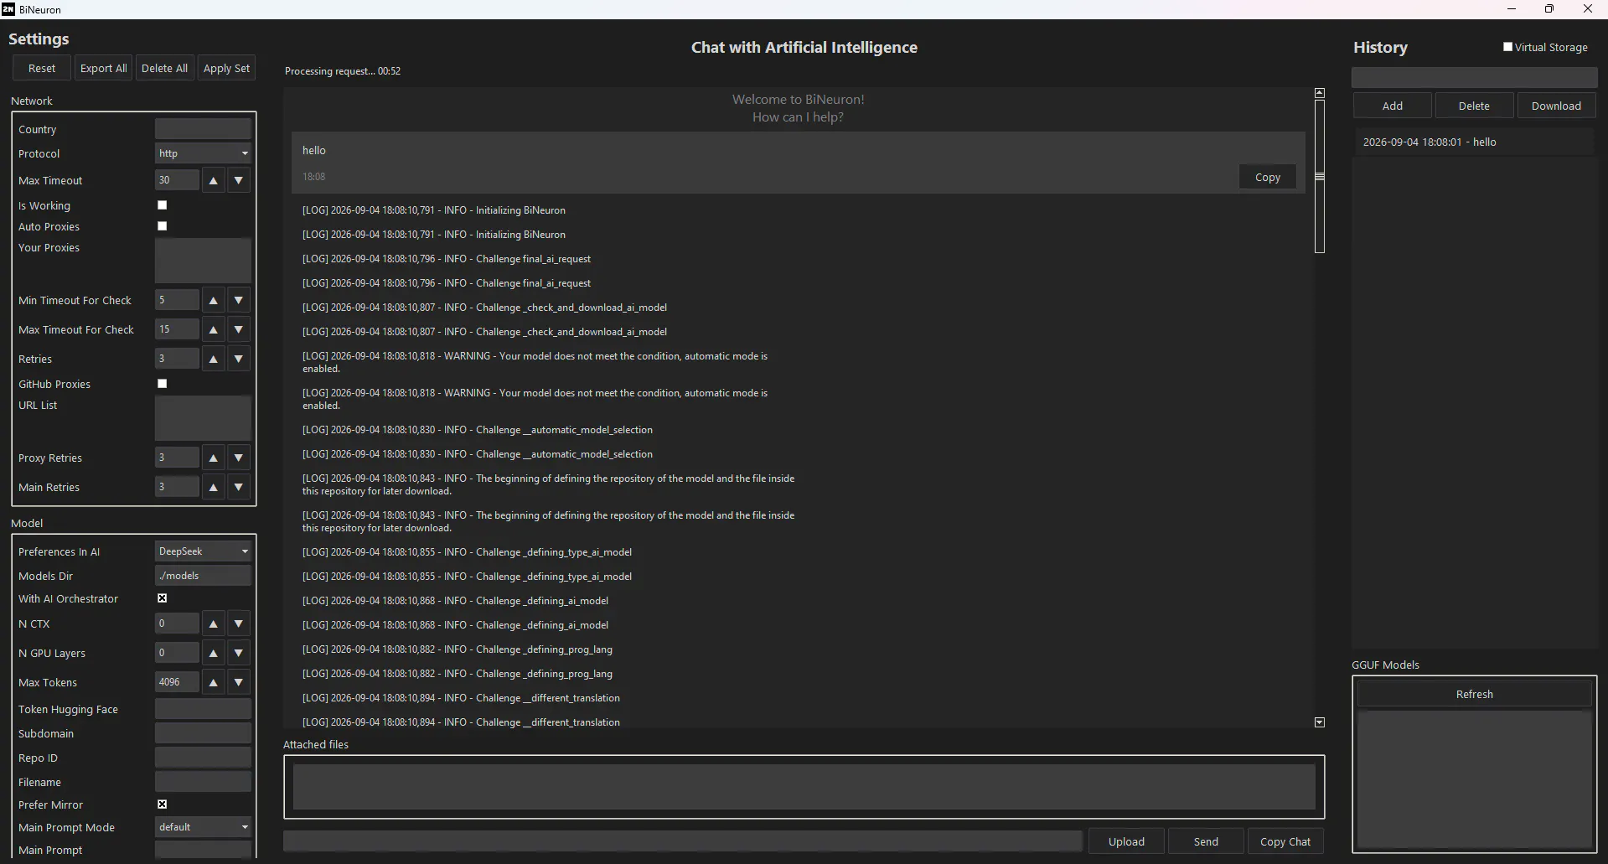Screen dimensions: 1608x864
Task: Increase Max Timeout with up arrow
Action: click(x=214, y=180)
